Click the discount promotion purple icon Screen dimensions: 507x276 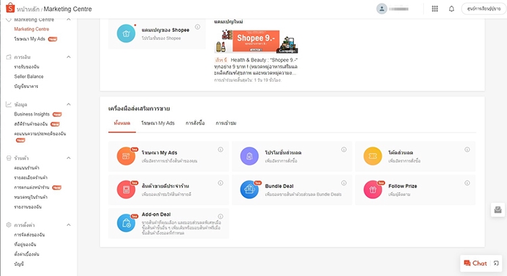(x=249, y=156)
